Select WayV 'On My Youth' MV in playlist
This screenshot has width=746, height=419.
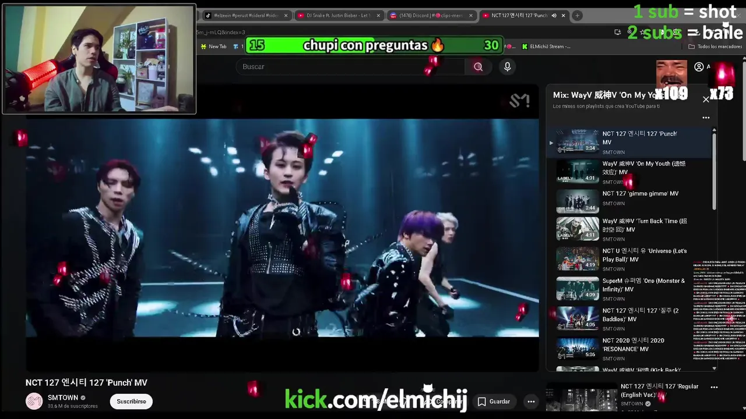pos(632,172)
